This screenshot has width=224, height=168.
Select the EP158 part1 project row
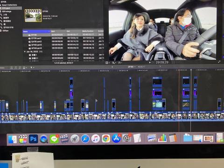coord(63,38)
